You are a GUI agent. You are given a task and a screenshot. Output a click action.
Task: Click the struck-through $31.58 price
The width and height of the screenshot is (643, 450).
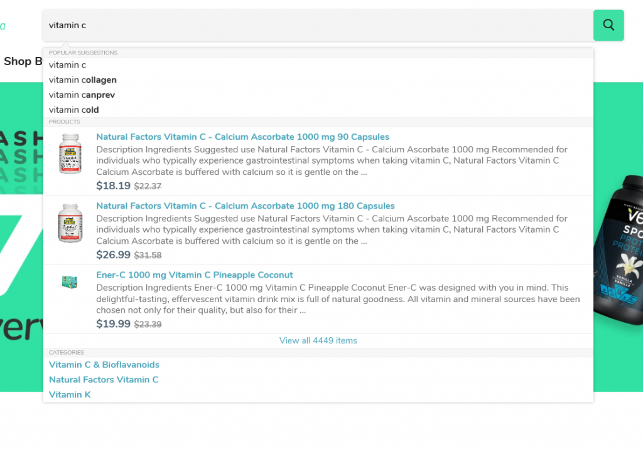(x=148, y=256)
